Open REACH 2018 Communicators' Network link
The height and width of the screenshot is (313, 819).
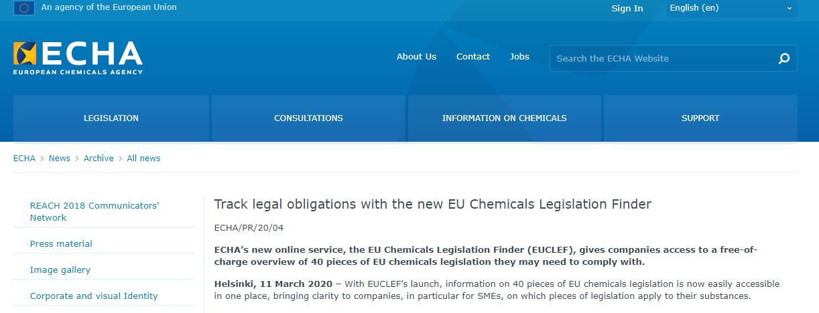[x=94, y=211]
